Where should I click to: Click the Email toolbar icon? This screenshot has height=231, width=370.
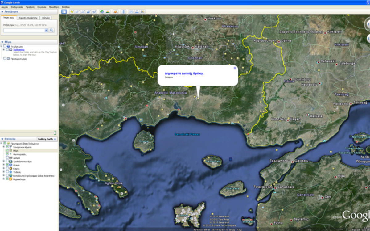click(131, 12)
